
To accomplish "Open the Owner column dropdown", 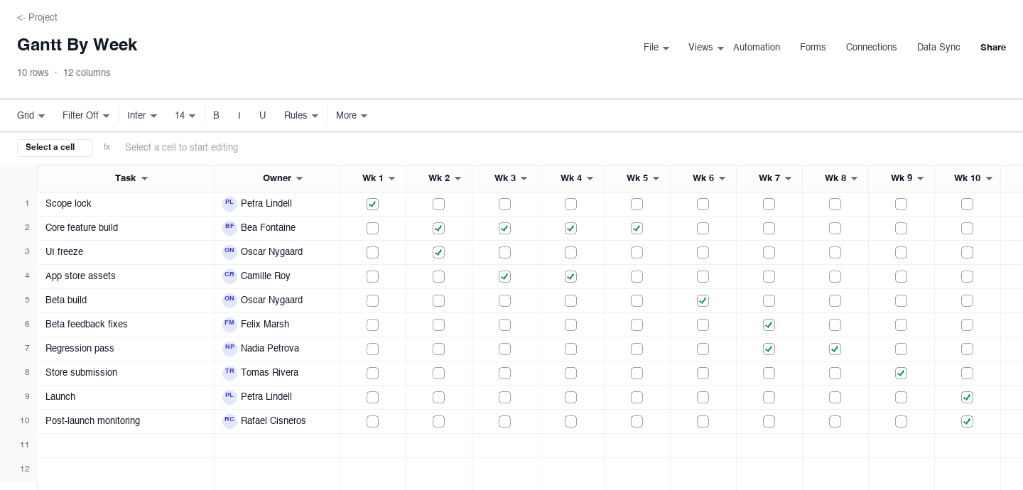I will pos(299,179).
